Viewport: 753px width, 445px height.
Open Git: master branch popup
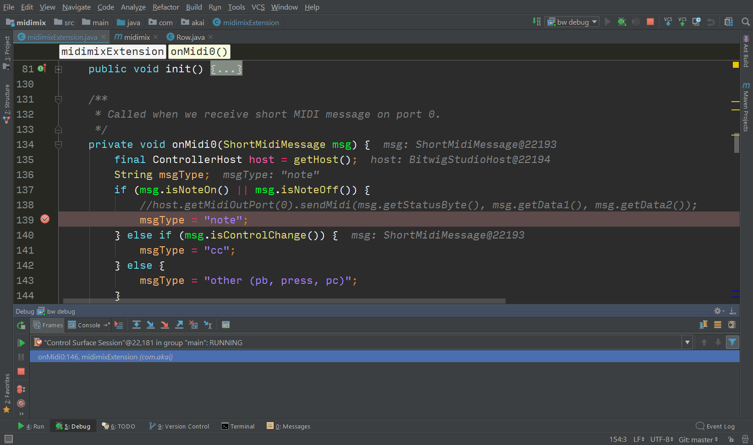(x=698, y=440)
